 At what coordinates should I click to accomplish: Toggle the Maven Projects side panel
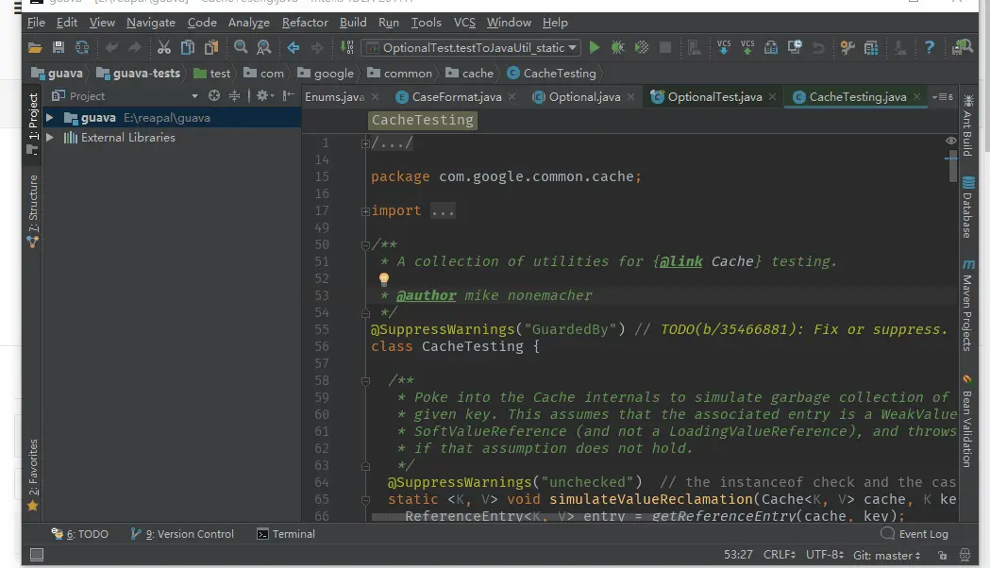coord(968,305)
